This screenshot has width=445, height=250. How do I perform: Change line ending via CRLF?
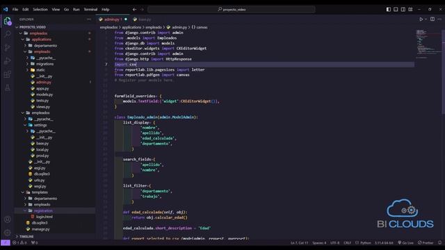(348, 243)
